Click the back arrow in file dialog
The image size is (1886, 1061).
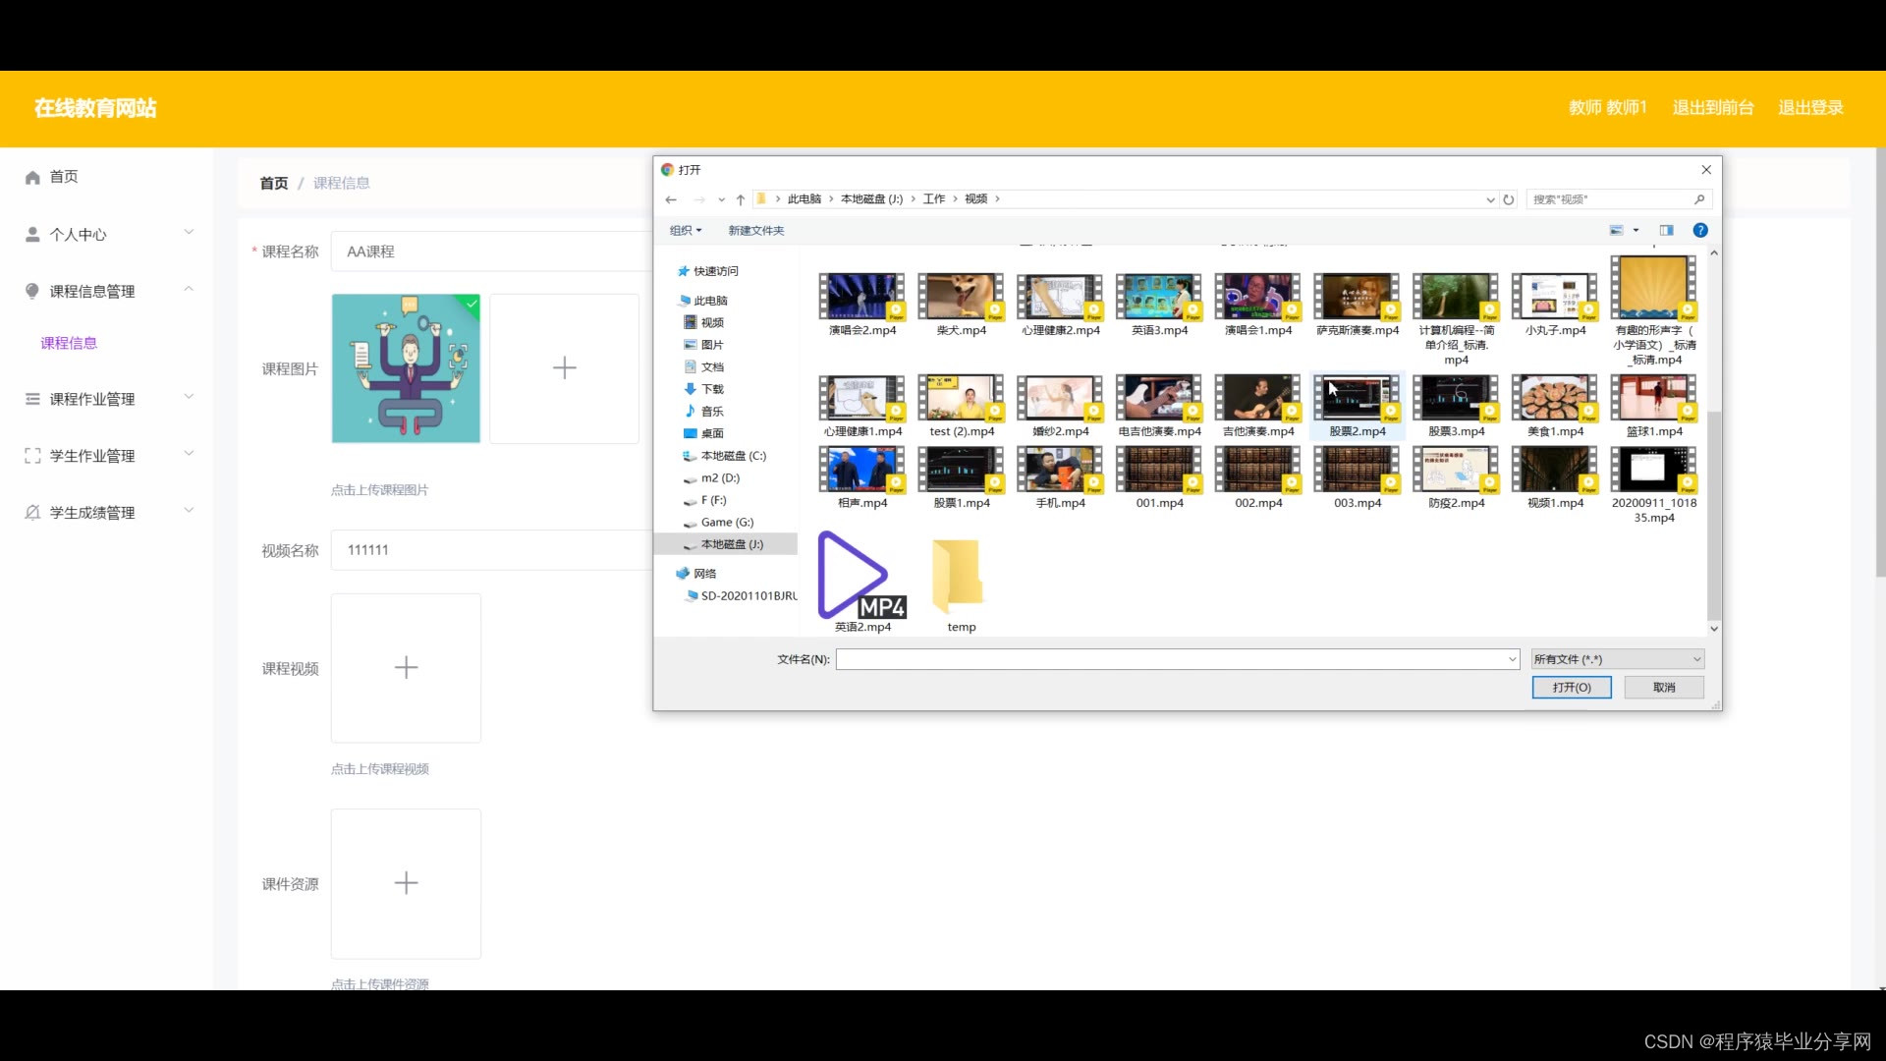coord(671,199)
